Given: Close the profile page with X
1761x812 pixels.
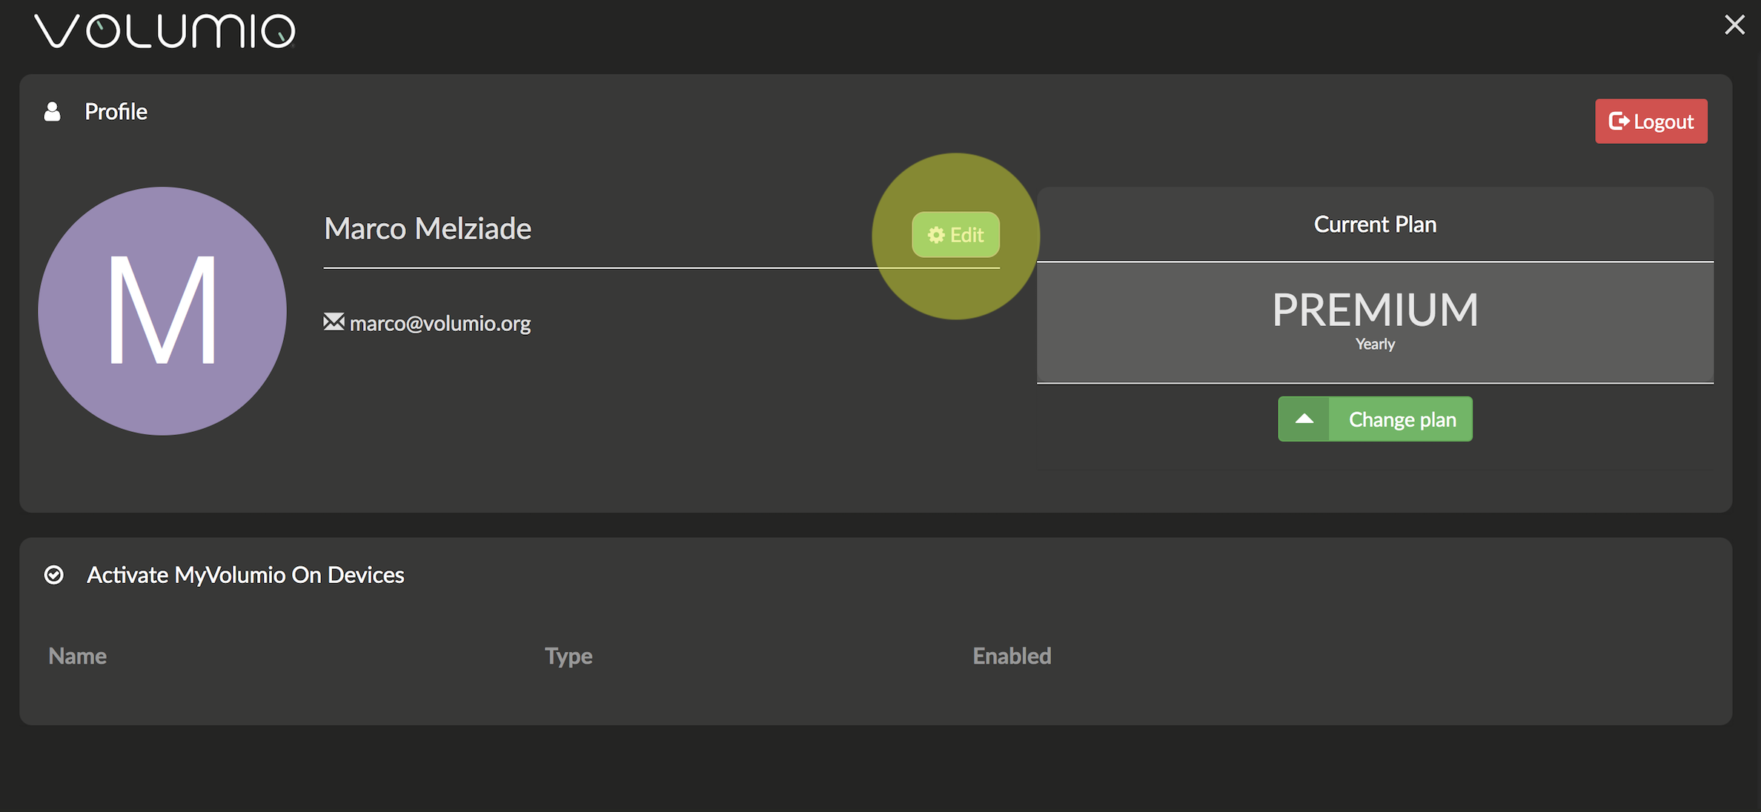Looking at the screenshot, I should click(x=1734, y=24).
